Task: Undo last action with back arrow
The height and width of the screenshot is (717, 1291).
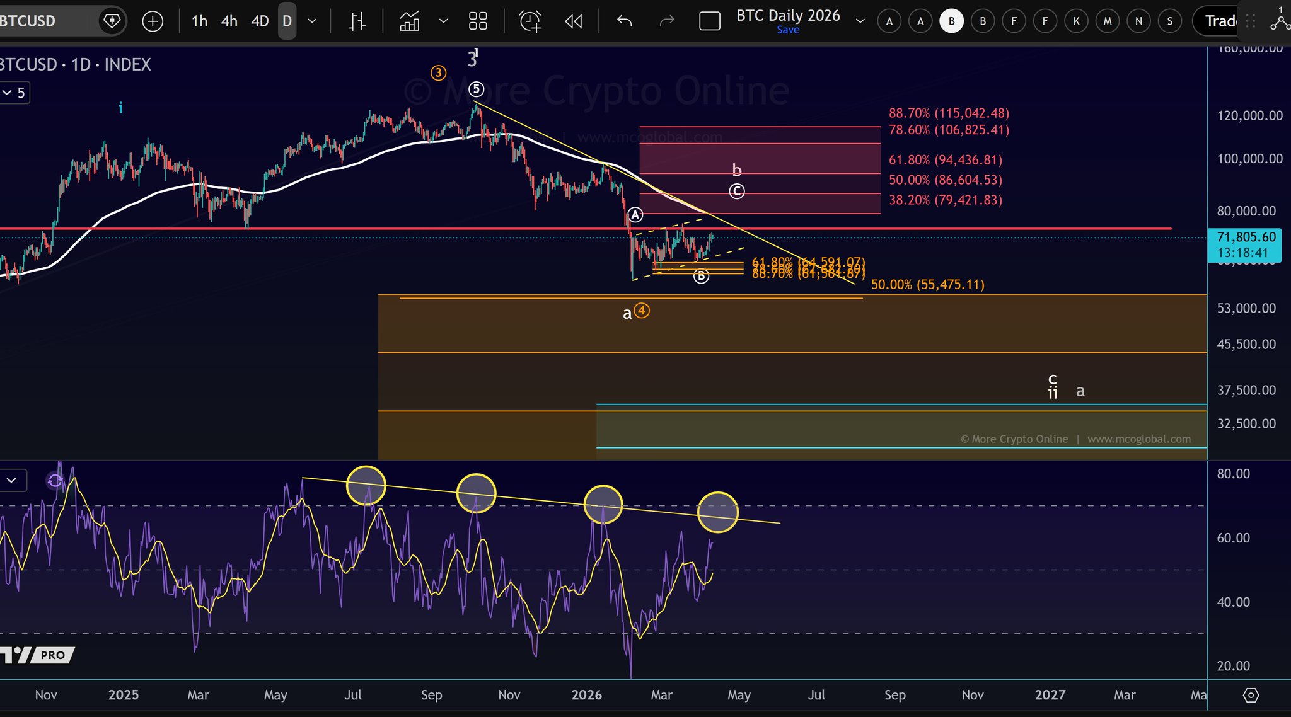Action: (x=624, y=21)
